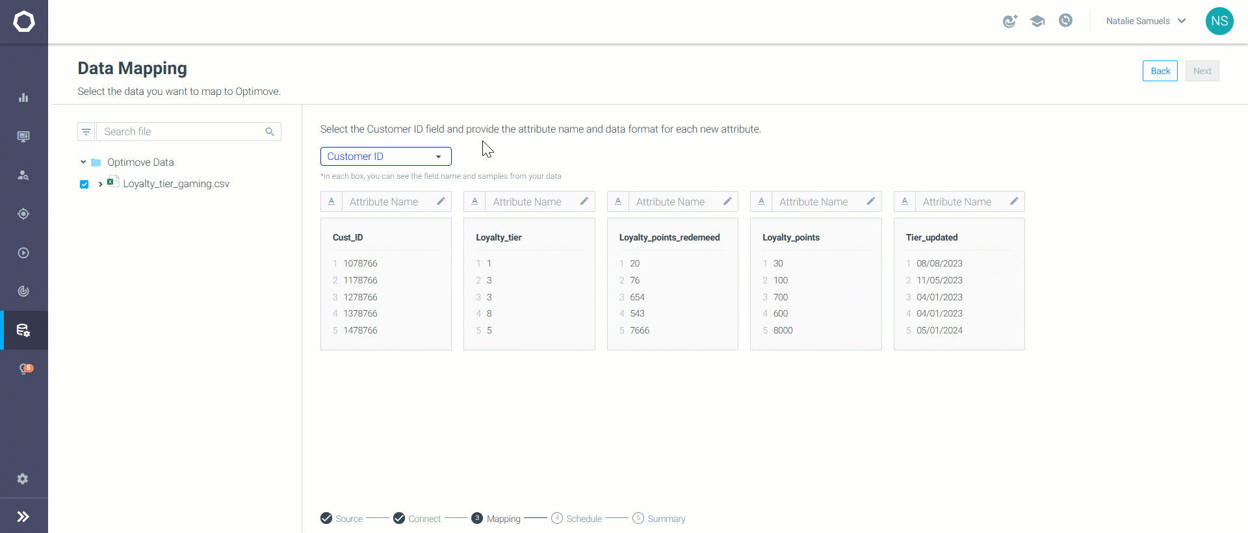
Task: Open the bar chart analytics sidebar icon
Action: [23, 97]
